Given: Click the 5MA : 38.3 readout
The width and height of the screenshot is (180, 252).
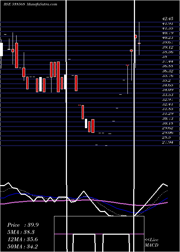Looking at the screenshot, I should (x=21, y=232).
